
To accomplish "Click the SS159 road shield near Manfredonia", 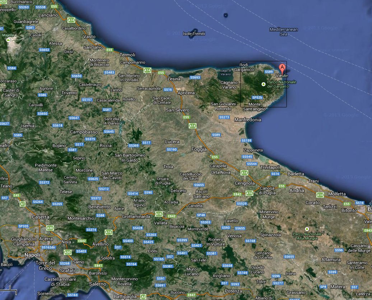I will 246,141.
